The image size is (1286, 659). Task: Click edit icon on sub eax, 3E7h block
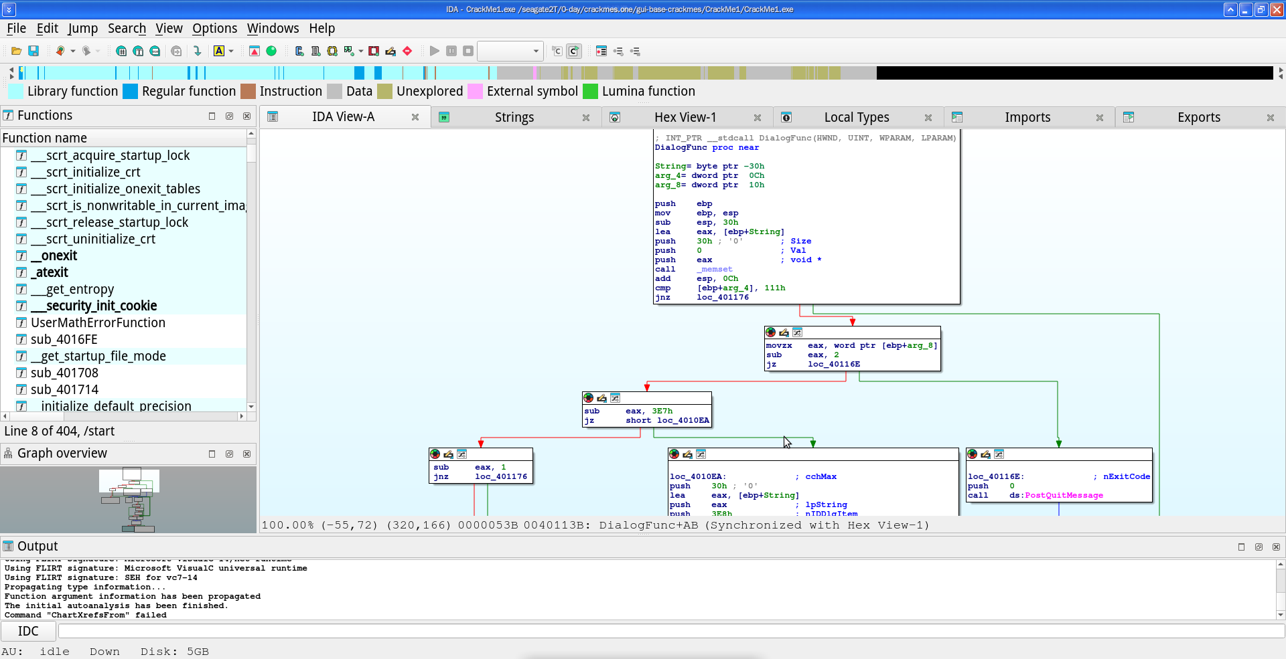[601, 398]
